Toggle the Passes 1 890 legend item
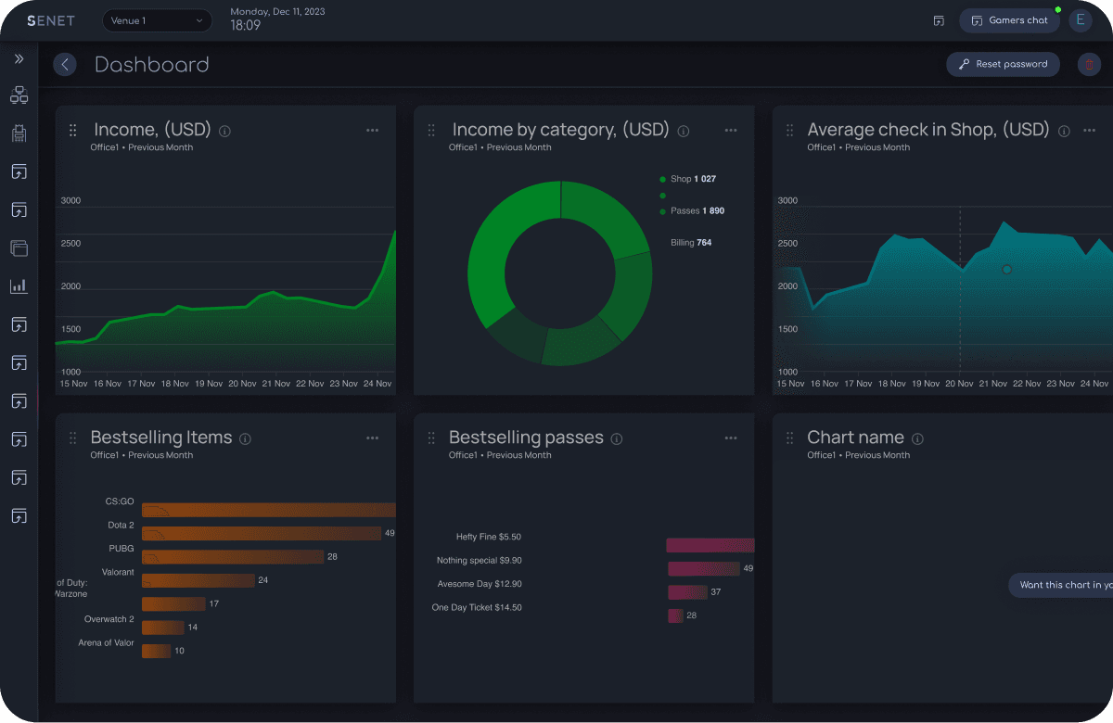Image resolution: width=1113 pixels, height=723 pixels. pyautogui.click(x=691, y=211)
